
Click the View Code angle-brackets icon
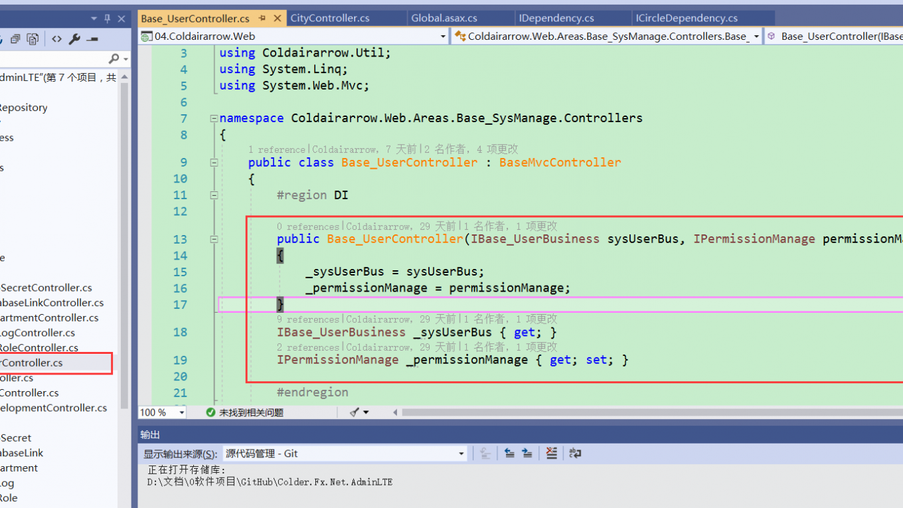57,39
